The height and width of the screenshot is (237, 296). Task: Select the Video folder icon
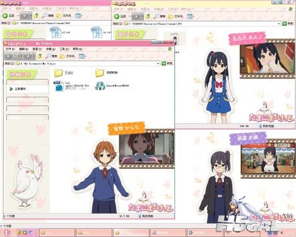[x=59, y=73]
